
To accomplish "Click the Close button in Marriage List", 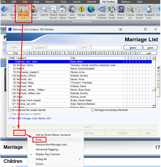I will (150, 48).
